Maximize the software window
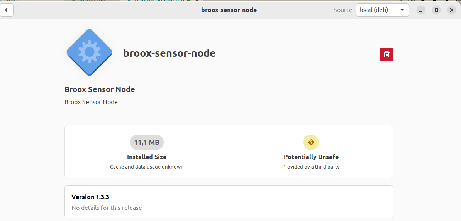This screenshot has height=221, width=461. pos(436,10)
